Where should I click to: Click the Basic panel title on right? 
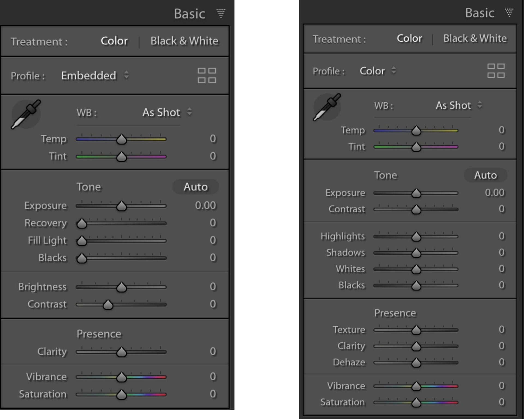tap(480, 13)
